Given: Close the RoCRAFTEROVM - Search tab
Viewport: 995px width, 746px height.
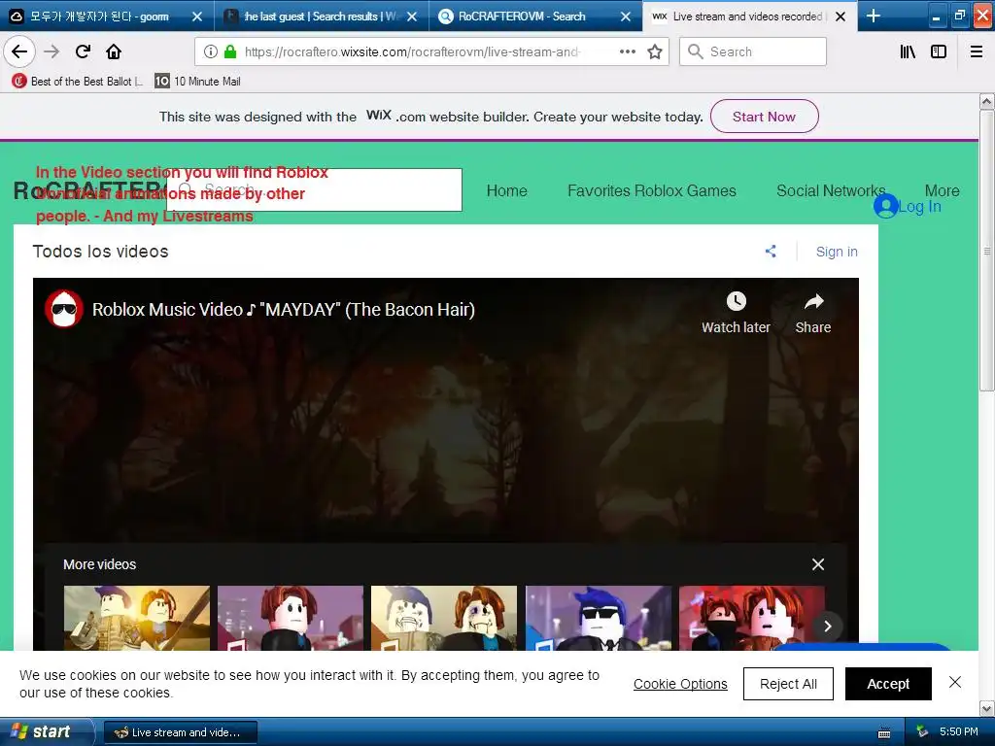Looking at the screenshot, I should (626, 17).
